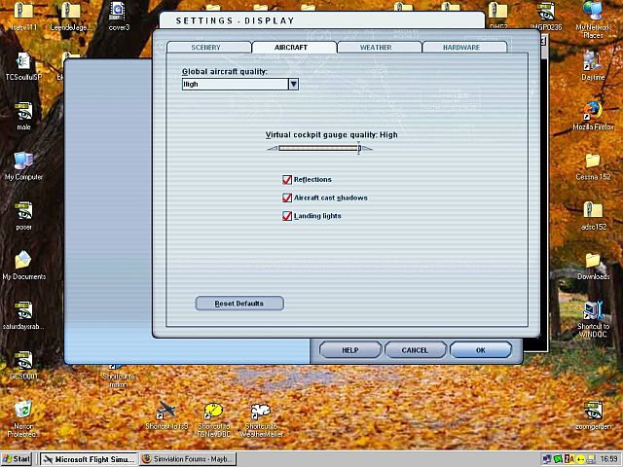Open My Computer desktop icon
Image resolution: width=623 pixels, height=467 pixels.
(x=23, y=161)
